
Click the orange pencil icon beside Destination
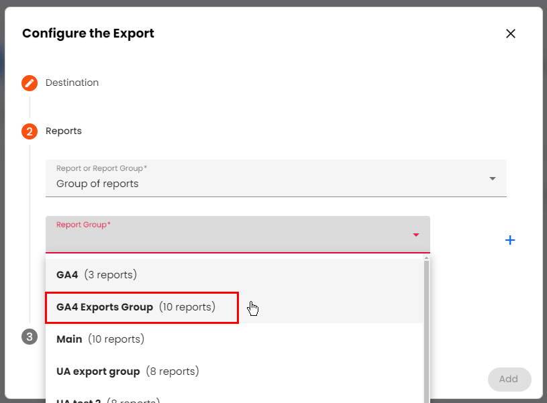pos(30,83)
